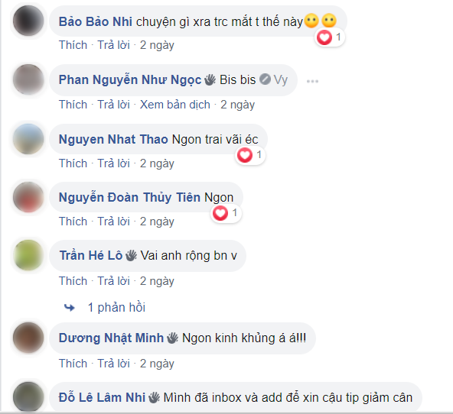Image resolution: width=453 pixels, height=414 pixels.
Task: Click tagged name Vy in comment
Action: tap(281, 80)
